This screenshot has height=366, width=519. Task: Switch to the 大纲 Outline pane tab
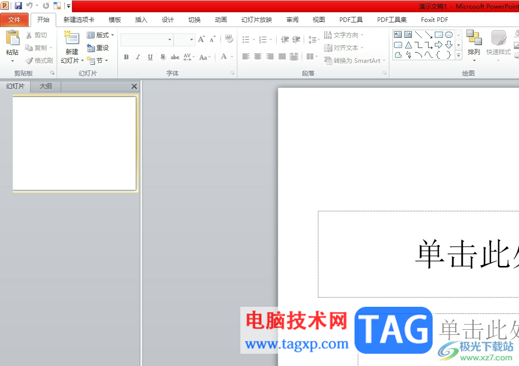(46, 86)
